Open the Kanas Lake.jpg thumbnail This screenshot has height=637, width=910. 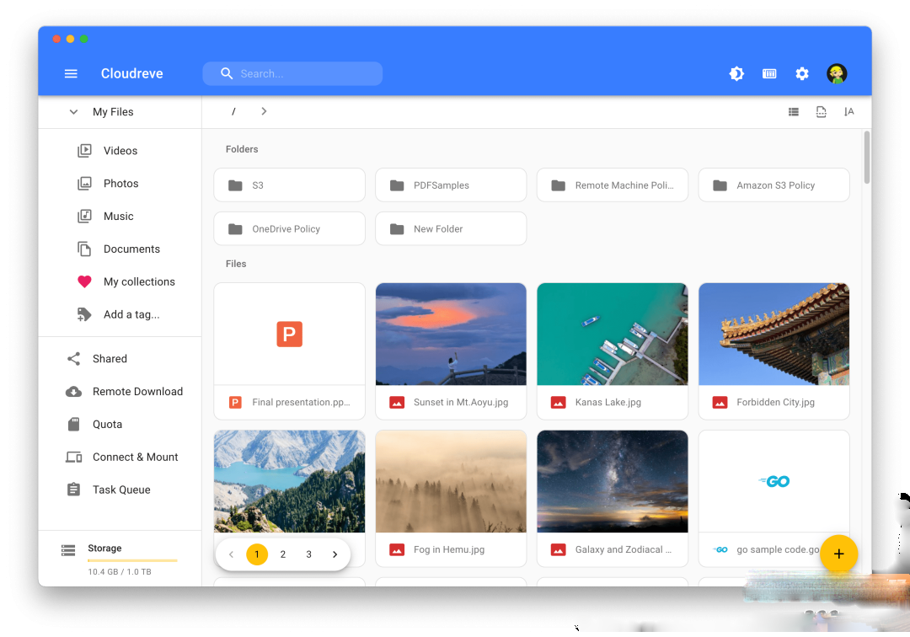coord(613,335)
